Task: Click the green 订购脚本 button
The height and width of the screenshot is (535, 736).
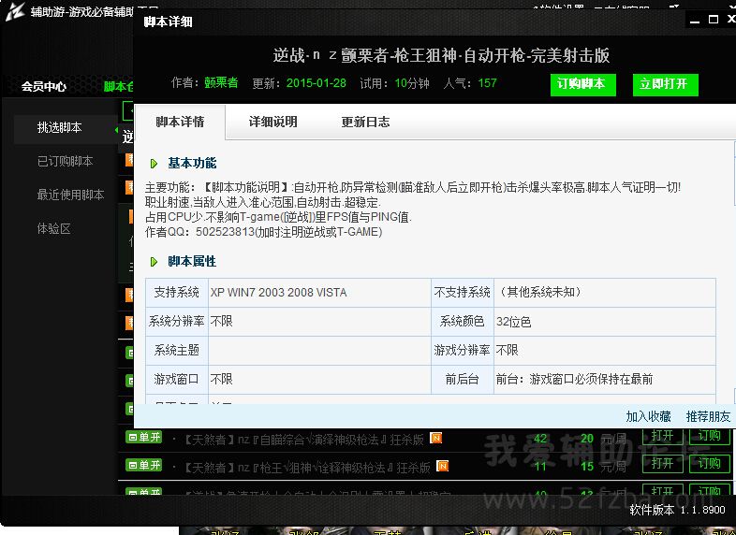Action: point(583,84)
